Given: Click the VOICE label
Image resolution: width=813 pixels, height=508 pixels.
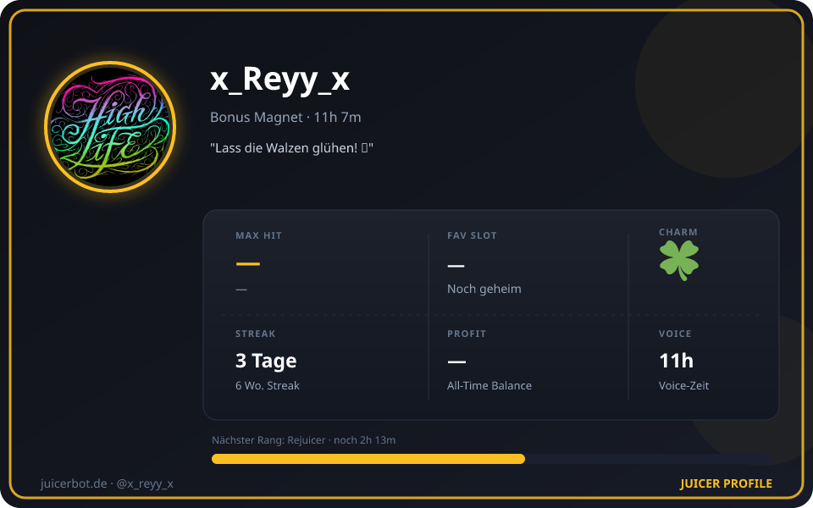Looking at the screenshot, I should pyautogui.click(x=675, y=334).
